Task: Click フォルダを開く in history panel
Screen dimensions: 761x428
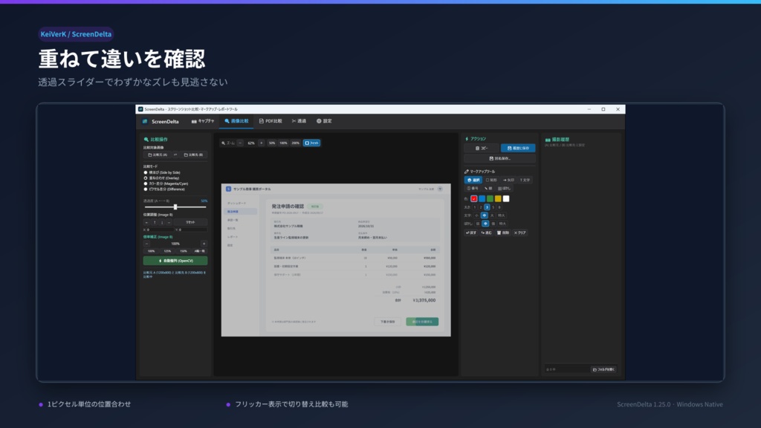Action: (x=603, y=369)
